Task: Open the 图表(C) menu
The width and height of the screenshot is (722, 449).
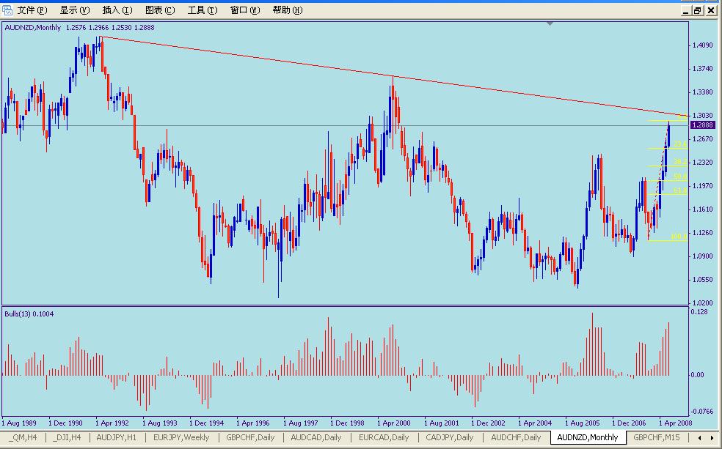Action: click(x=160, y=10)
